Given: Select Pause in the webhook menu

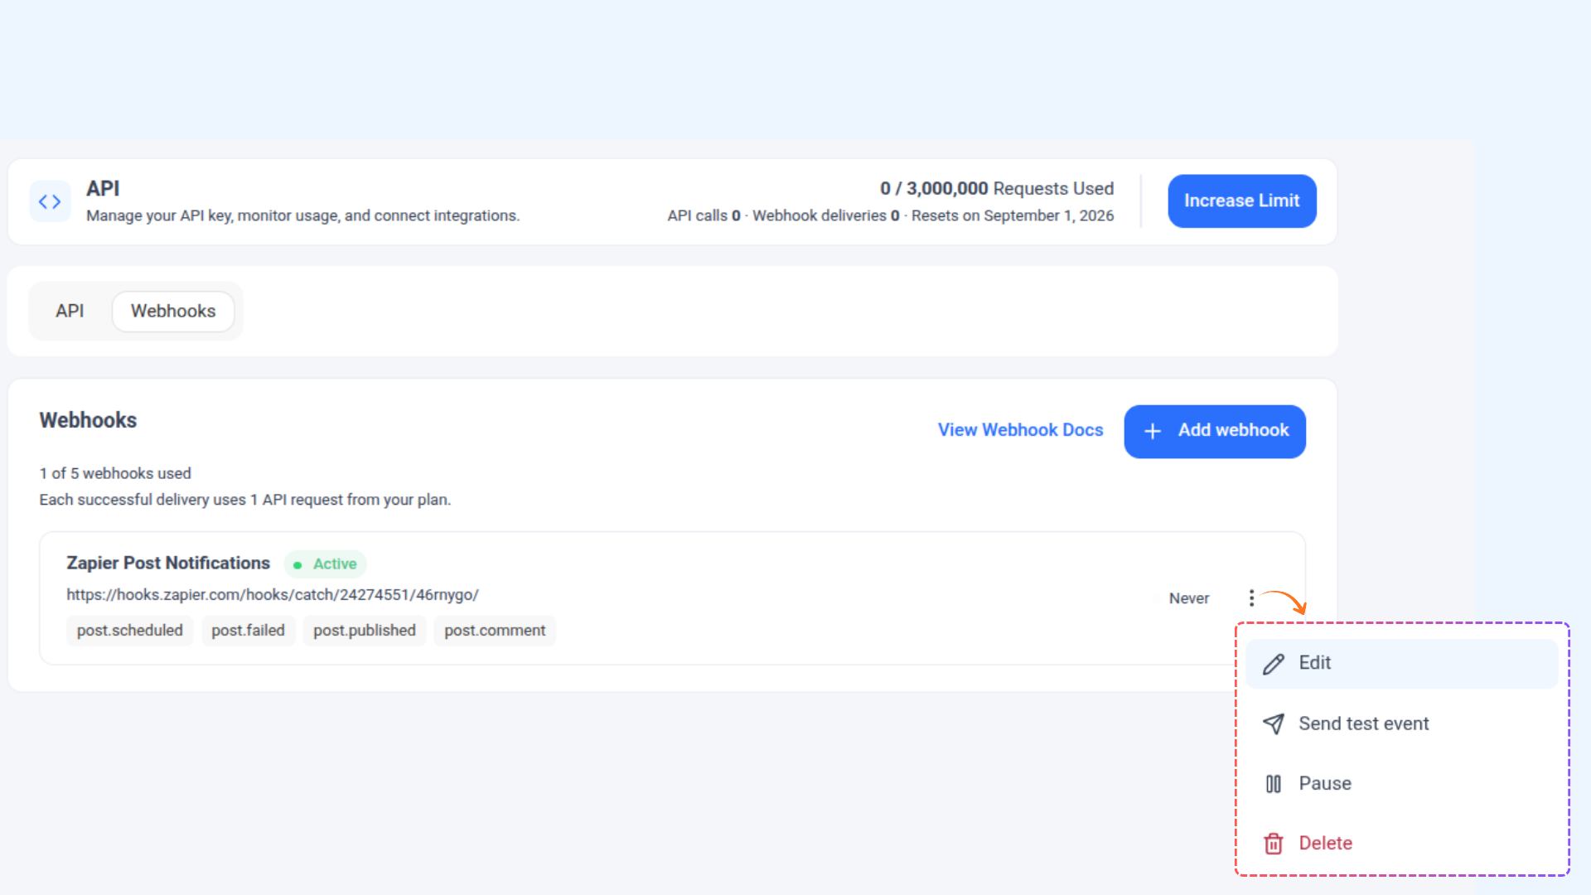Looking at the screenshot, I should coord(1401,784).
